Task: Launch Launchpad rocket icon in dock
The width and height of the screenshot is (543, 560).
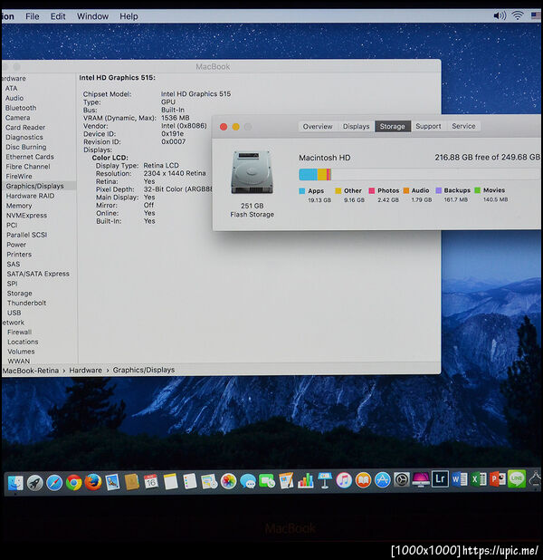Action: pos(35,483)
